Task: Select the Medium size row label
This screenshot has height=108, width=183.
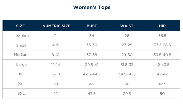Action: [21, 55]
